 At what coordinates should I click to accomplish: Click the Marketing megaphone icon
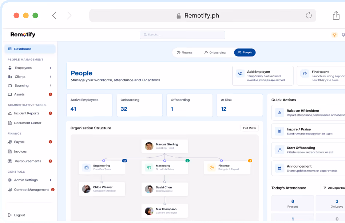149,168
